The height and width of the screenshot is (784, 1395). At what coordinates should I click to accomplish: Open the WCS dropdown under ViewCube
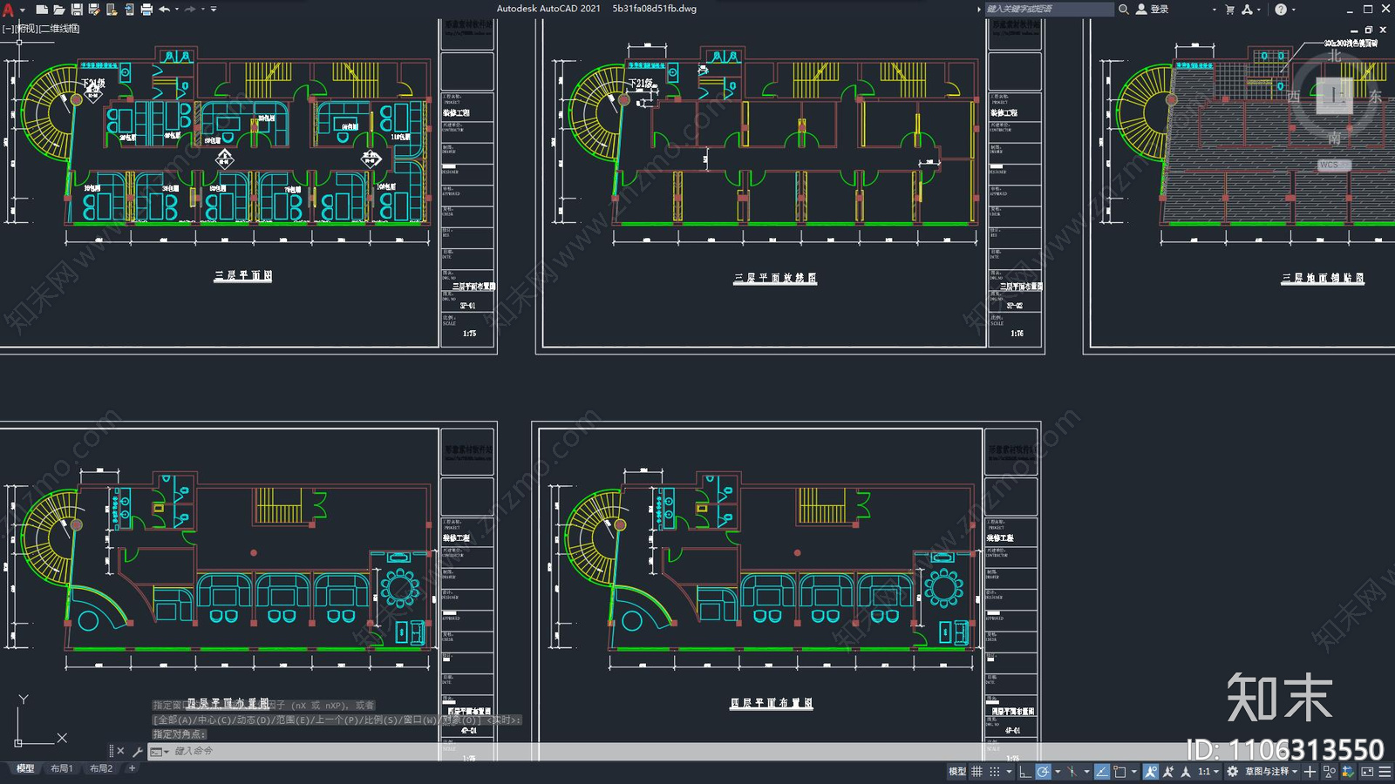click(1333, 165)
